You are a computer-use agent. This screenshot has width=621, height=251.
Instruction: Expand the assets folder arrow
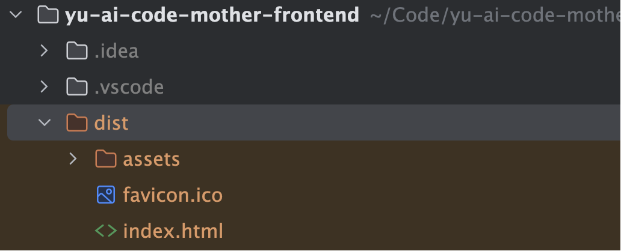tap(73, 159)
